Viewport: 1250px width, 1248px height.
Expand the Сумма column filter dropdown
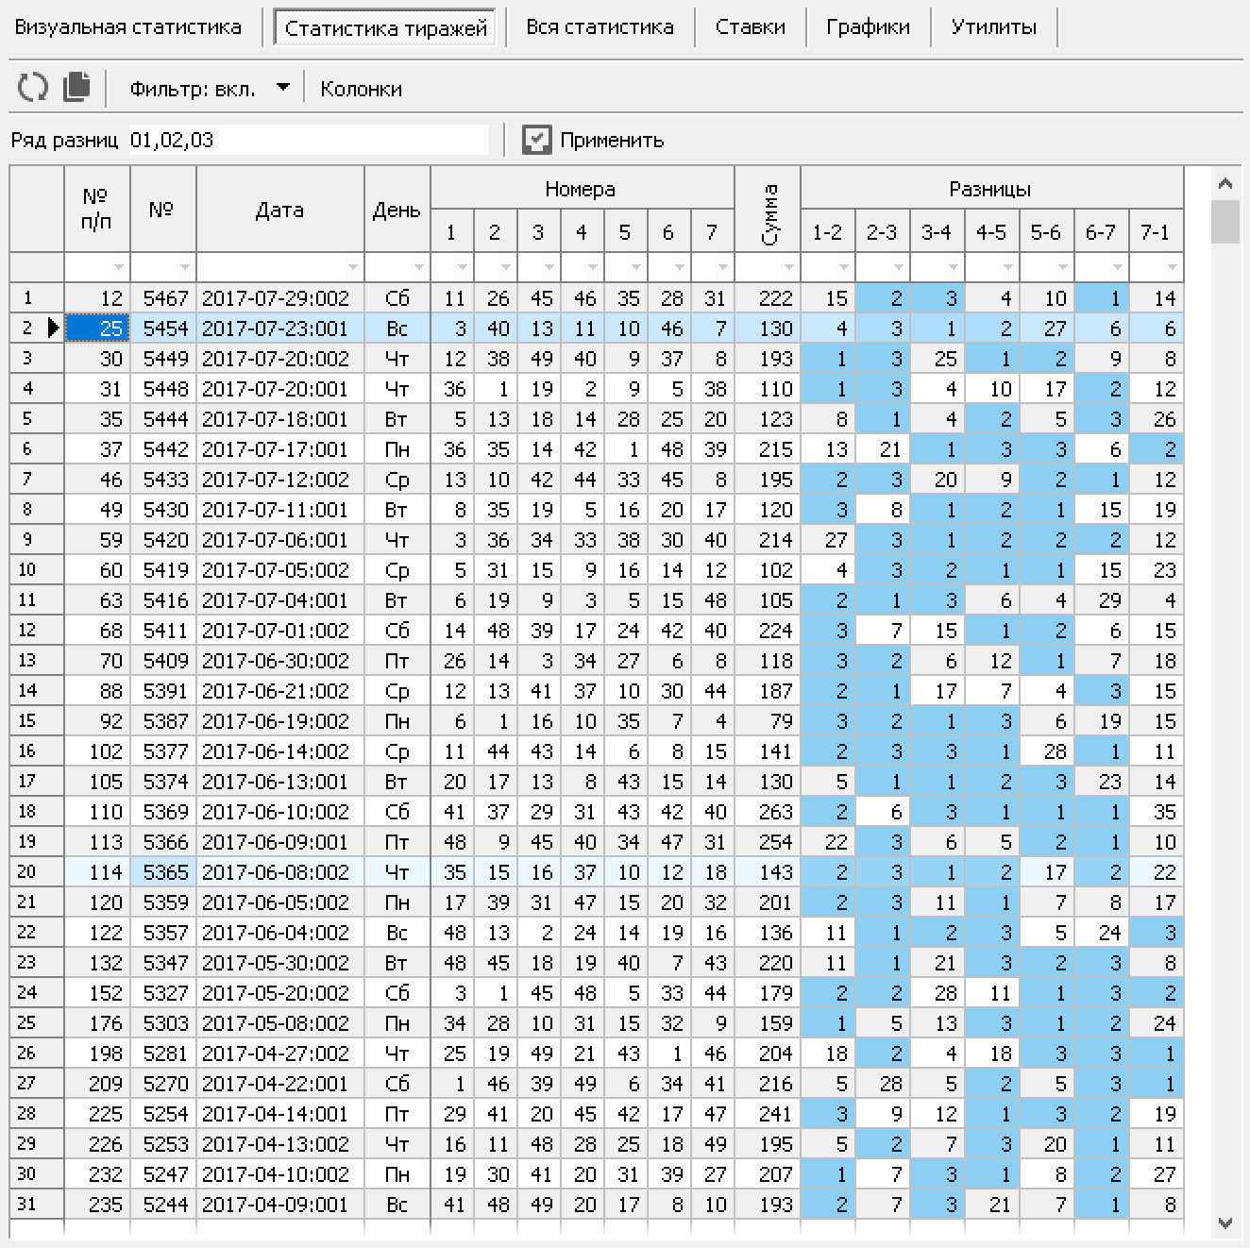click(x=788, y=267)
